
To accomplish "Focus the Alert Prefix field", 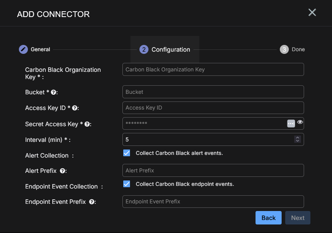I will [213, 170].
